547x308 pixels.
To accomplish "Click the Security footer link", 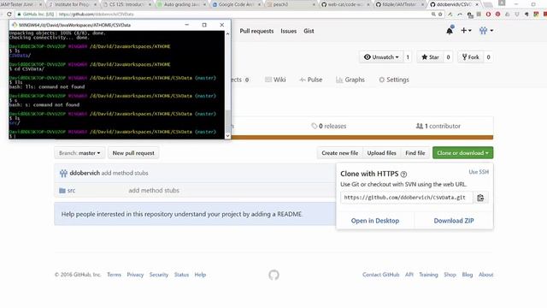I will [159, 275].
